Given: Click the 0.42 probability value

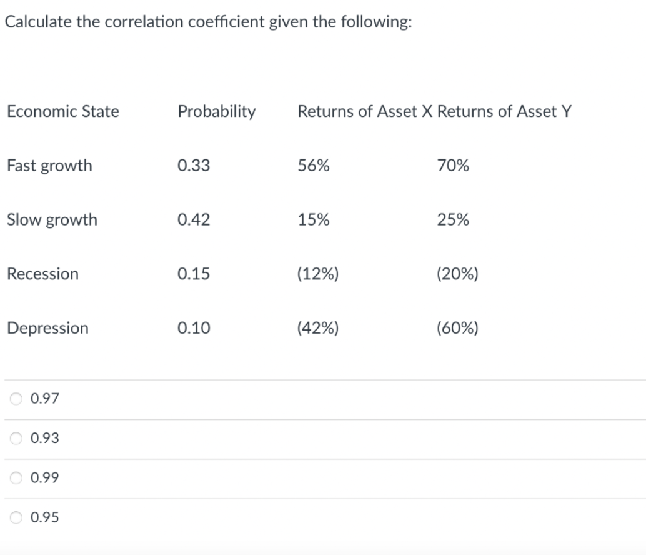Looking at the screenshot, I should 194,220.
